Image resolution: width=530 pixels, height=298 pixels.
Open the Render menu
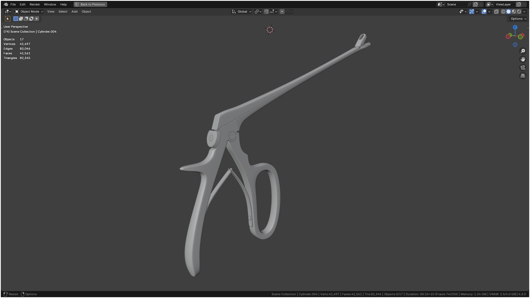tap(35, 4)
